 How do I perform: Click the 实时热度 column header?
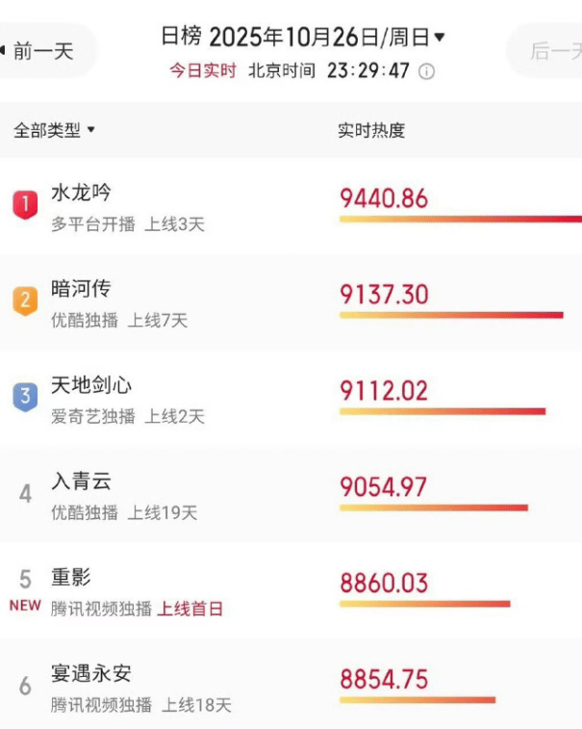pos(371,130)
